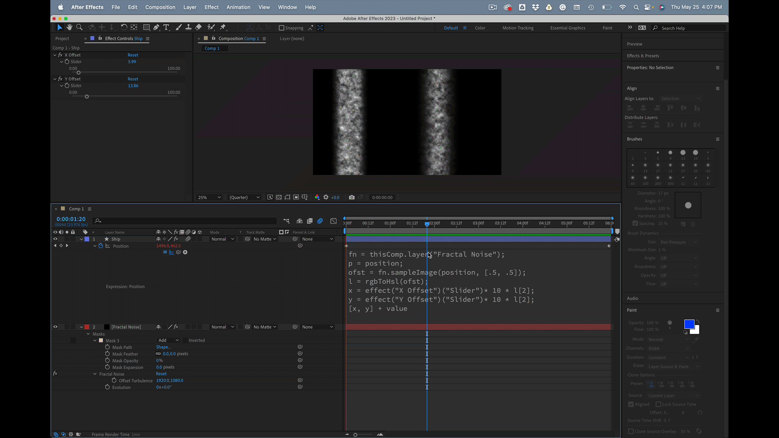Click the blue foreground paint color swatch

click(689, 324)
